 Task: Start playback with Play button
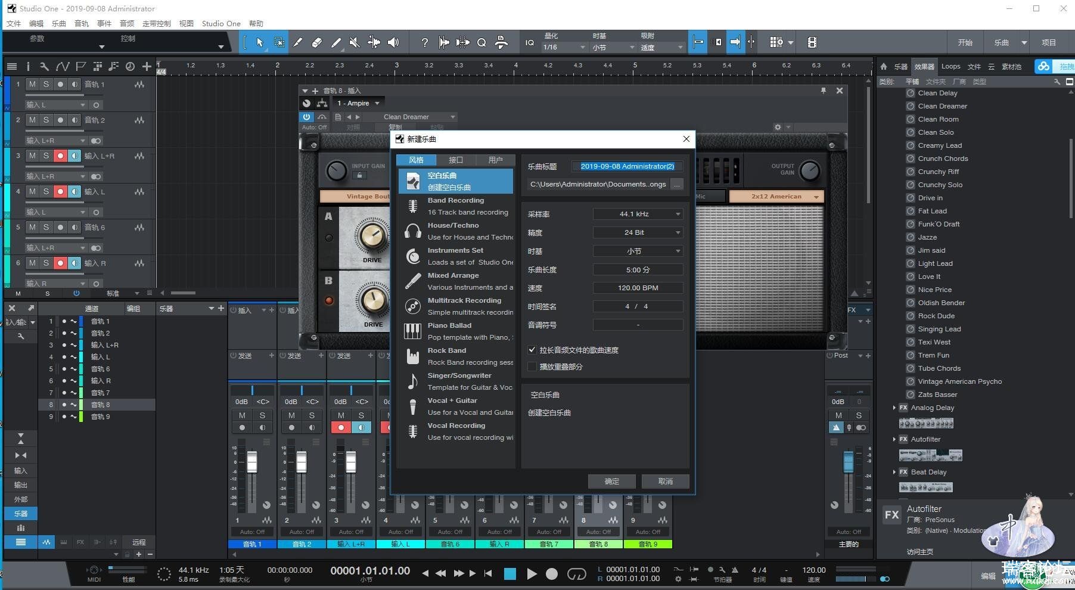532,574
